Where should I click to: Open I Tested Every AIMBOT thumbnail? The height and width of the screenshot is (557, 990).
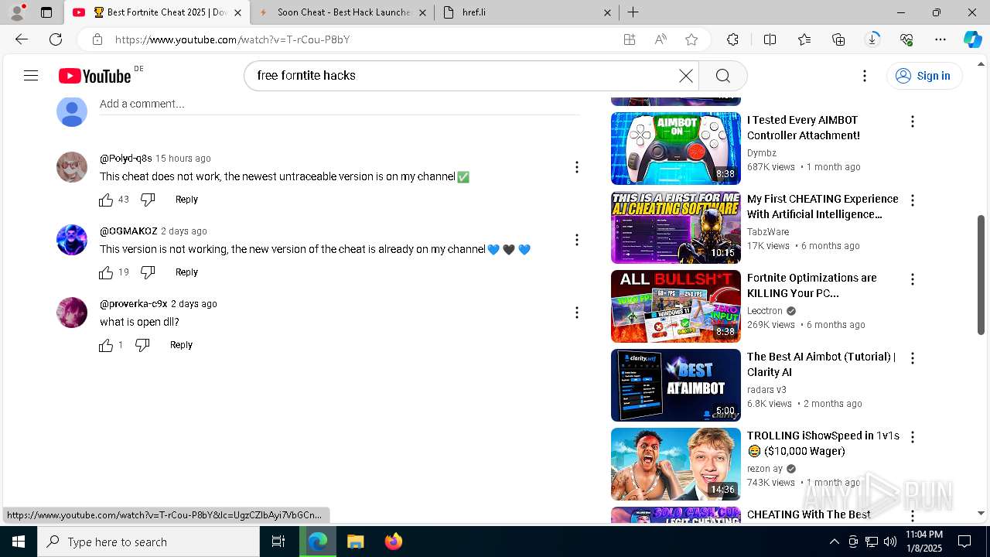[676, 149]
